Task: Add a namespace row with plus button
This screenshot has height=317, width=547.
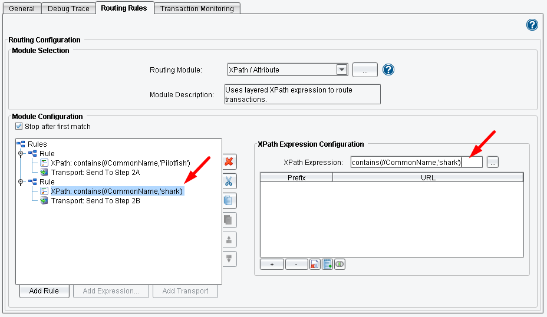Action: (x=272, y=265)
